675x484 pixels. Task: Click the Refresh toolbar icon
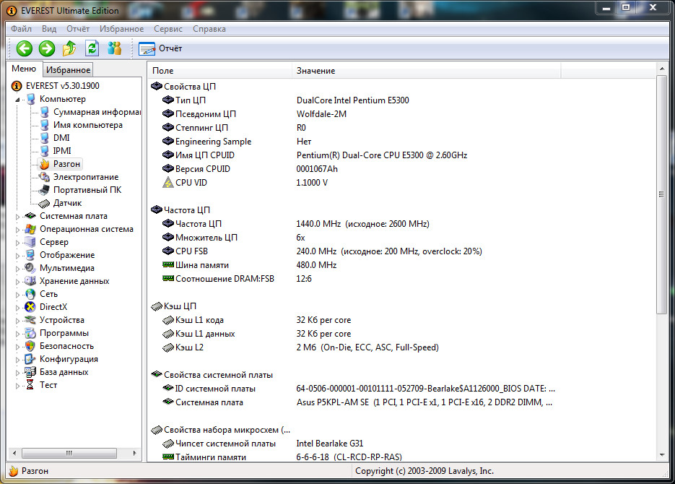pyautogui.click(x=92, y=48)
